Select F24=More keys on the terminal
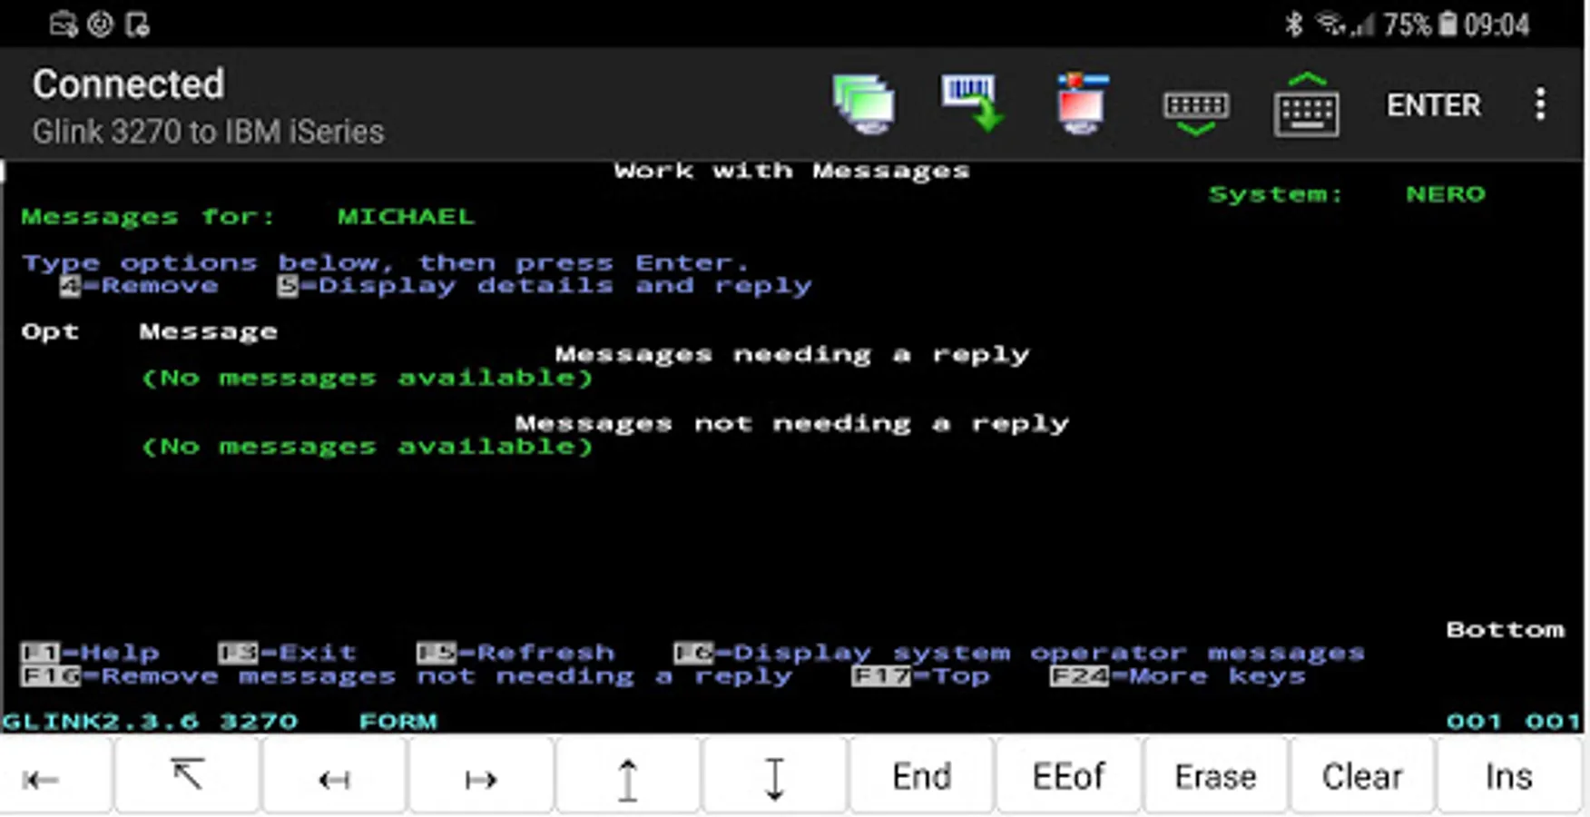1590x817 pixels. 1178,676
